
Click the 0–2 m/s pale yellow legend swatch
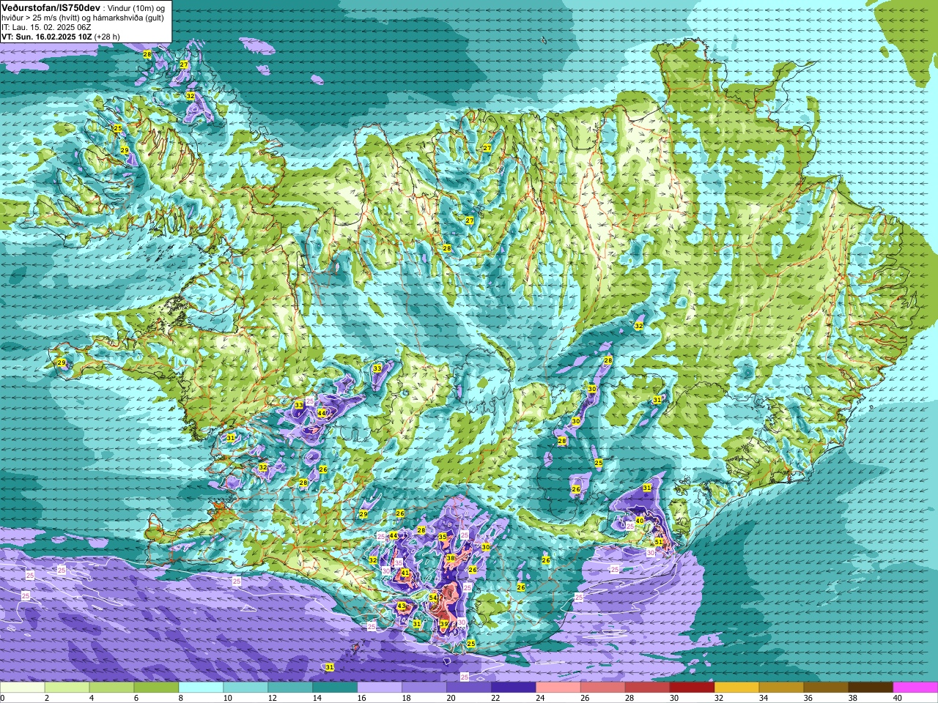tap(23, 688)
